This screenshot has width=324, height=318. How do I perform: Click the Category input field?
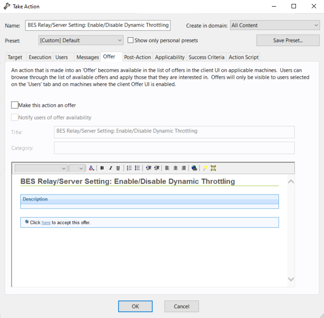(x=174, y=148)
